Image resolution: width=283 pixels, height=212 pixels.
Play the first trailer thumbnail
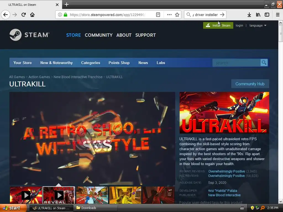pos(26,195)
